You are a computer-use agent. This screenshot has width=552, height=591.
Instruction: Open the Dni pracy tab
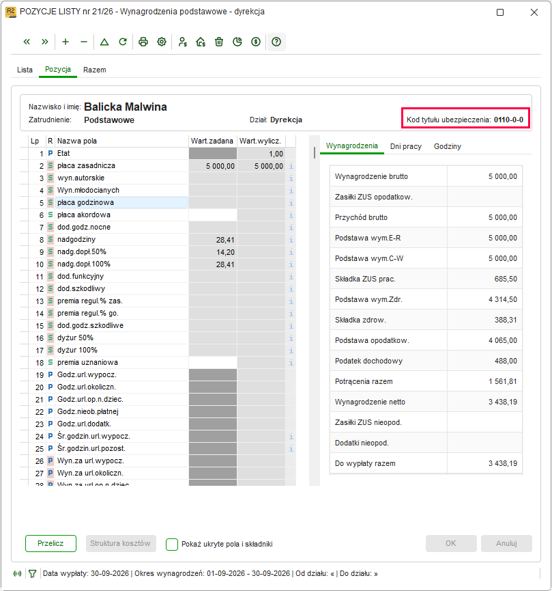(x=405, y=146)
